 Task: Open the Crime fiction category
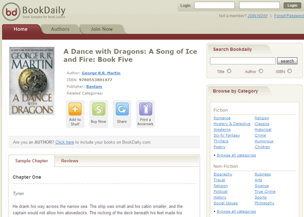(260, 135)
